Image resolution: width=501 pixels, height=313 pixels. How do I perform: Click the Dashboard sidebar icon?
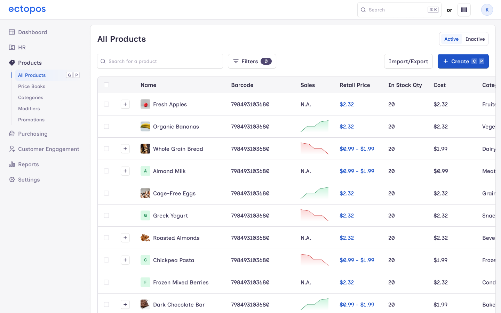click(x=12, y=32)
